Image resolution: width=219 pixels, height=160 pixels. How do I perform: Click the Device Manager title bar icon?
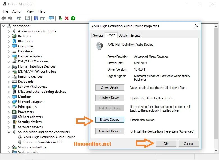point(4,4)
